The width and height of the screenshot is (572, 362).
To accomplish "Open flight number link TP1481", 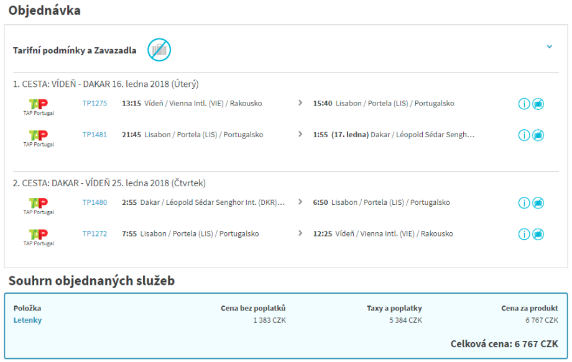I will (95, 135).
